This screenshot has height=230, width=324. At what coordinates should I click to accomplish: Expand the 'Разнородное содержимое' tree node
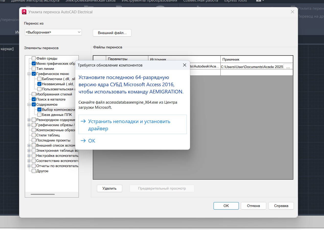point(29,120)
